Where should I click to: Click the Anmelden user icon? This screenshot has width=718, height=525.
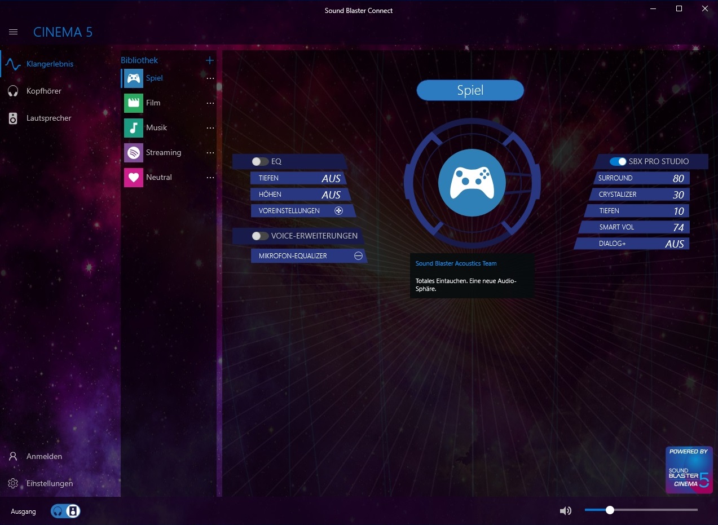pos(13,456)
